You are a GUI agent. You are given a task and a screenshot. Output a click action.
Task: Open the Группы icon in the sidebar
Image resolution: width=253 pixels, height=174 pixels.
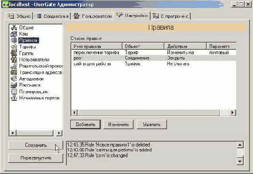click(14, 53)
